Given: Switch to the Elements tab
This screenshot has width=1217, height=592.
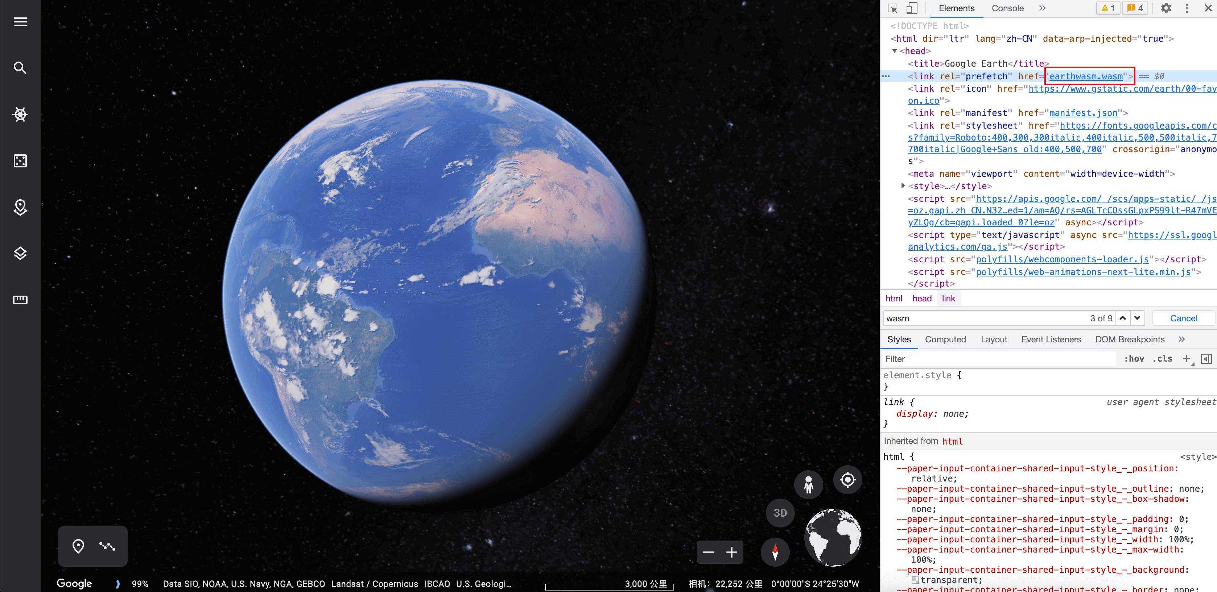Looking at the screenshot, I should (x=956, y=8).
